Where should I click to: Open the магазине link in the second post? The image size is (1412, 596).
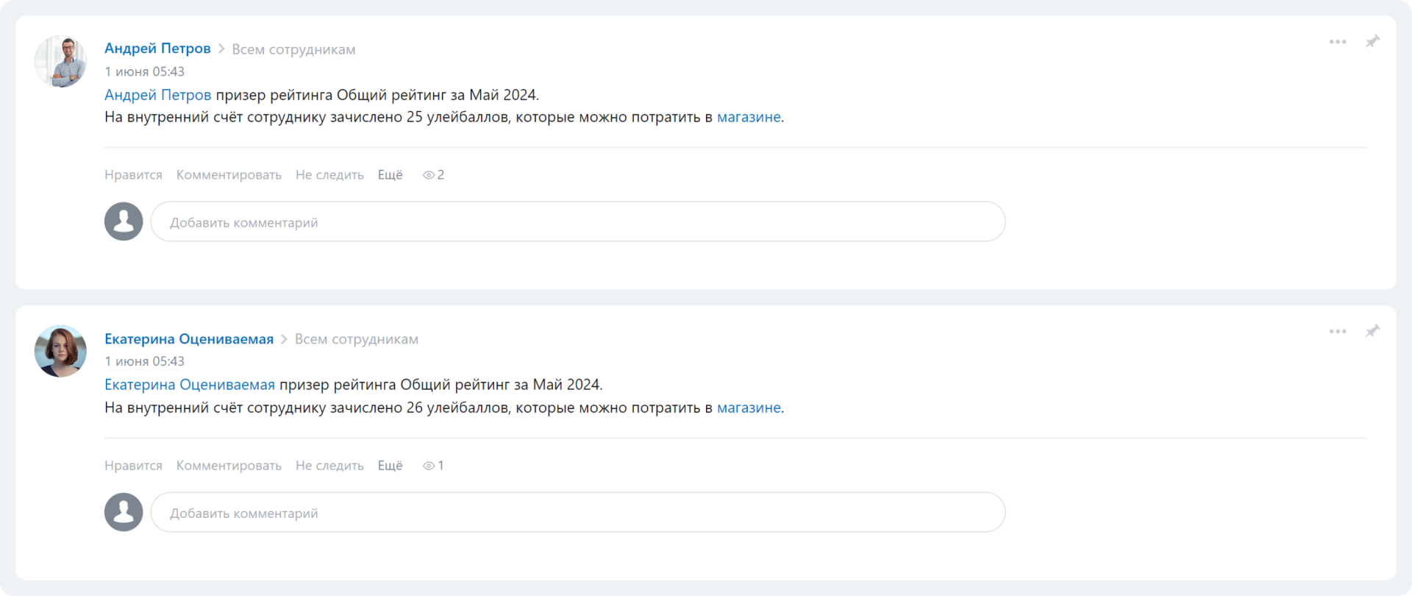pyautogui.click(x=749, y=408)
